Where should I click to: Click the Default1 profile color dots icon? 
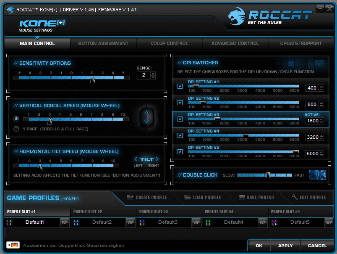[x=9, y=222]
